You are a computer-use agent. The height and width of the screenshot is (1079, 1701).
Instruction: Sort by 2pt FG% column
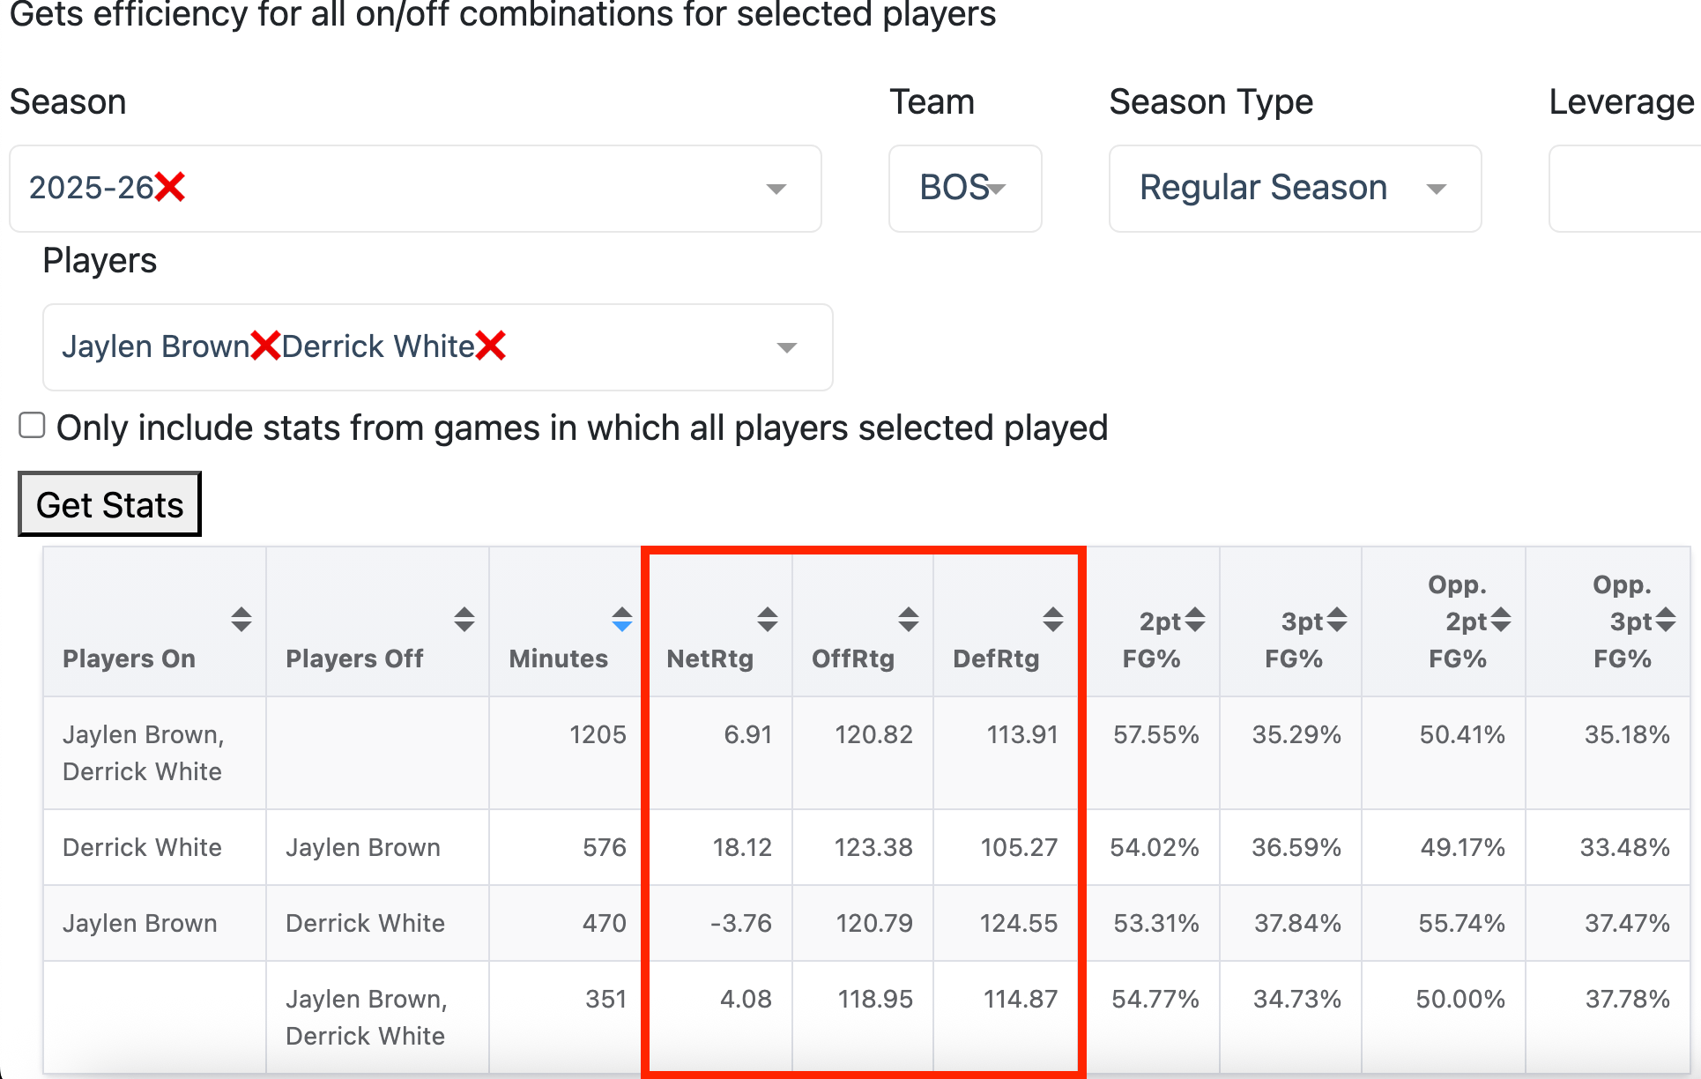pyautogui.click(x=1195, y=621)
